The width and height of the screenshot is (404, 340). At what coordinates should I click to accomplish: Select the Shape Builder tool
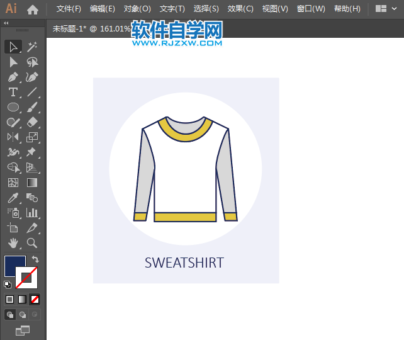[13, 167]
